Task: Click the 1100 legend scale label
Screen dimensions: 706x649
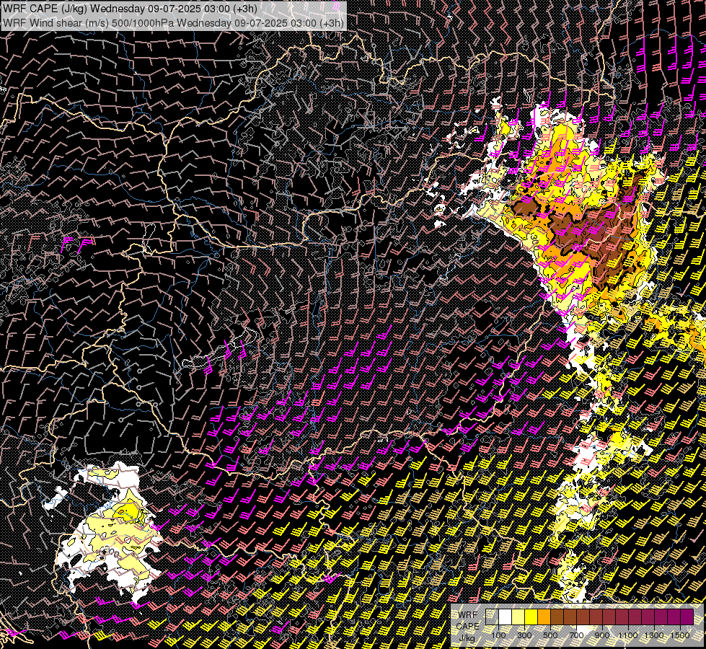Action: click(x=628, y=635)
